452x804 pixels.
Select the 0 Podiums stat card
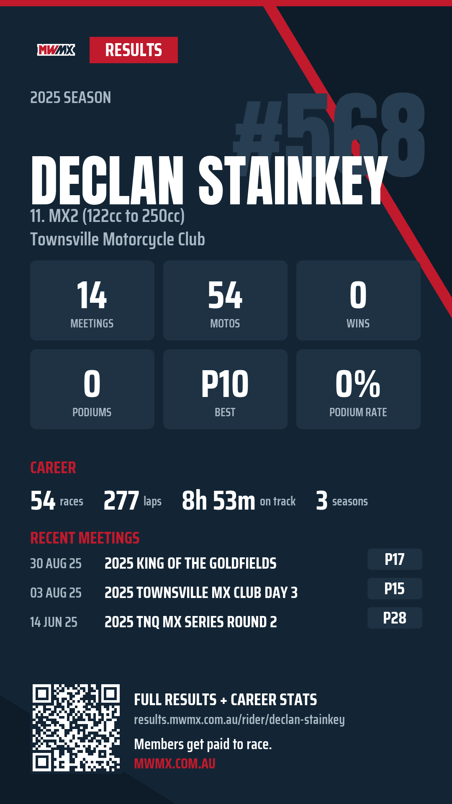click(x=92, y=389)
